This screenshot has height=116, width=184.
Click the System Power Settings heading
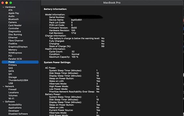coord(57,62)
